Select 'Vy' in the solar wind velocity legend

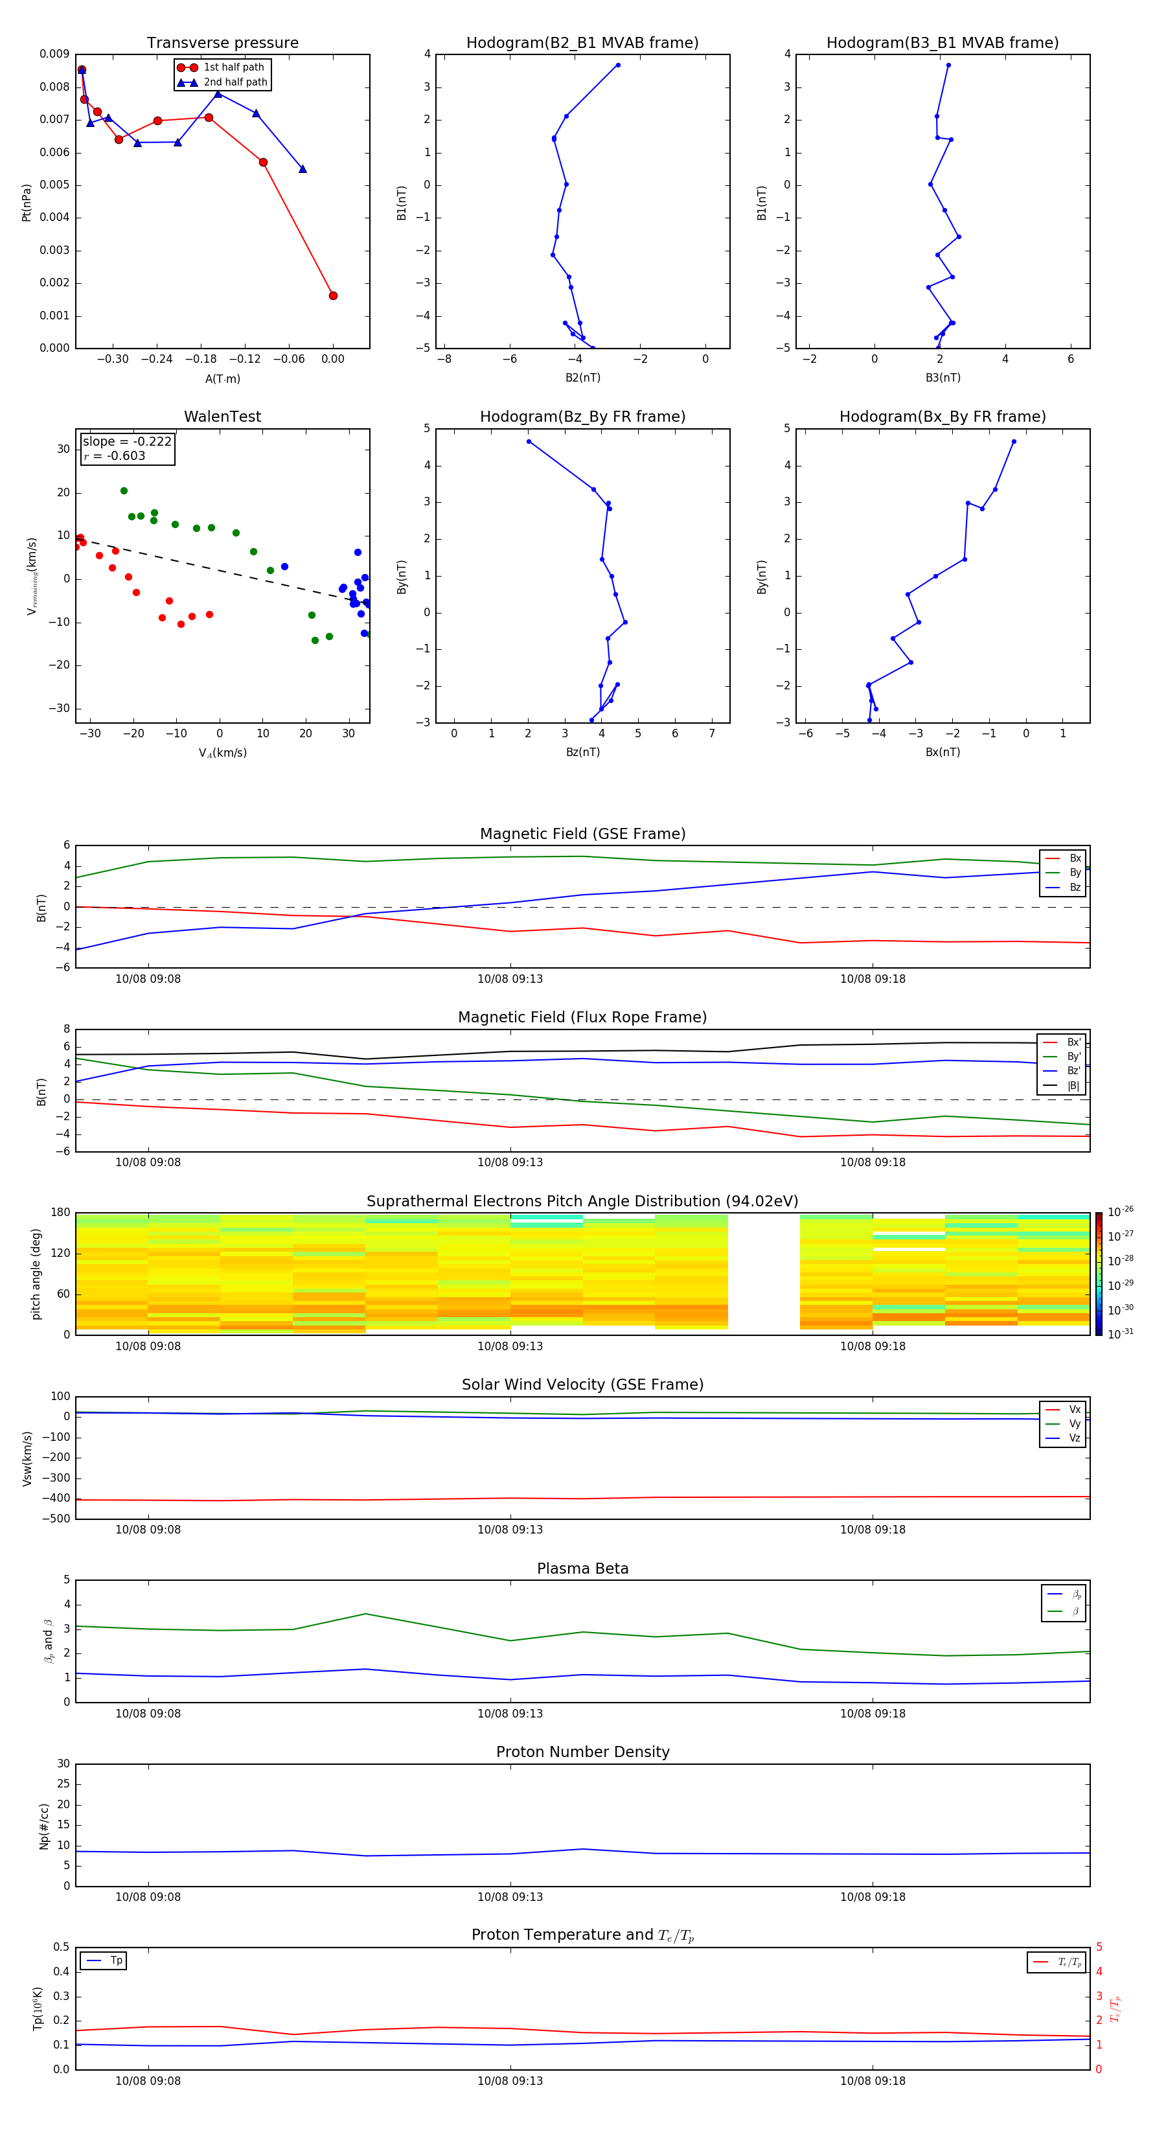click(x=1063, y=1423)
